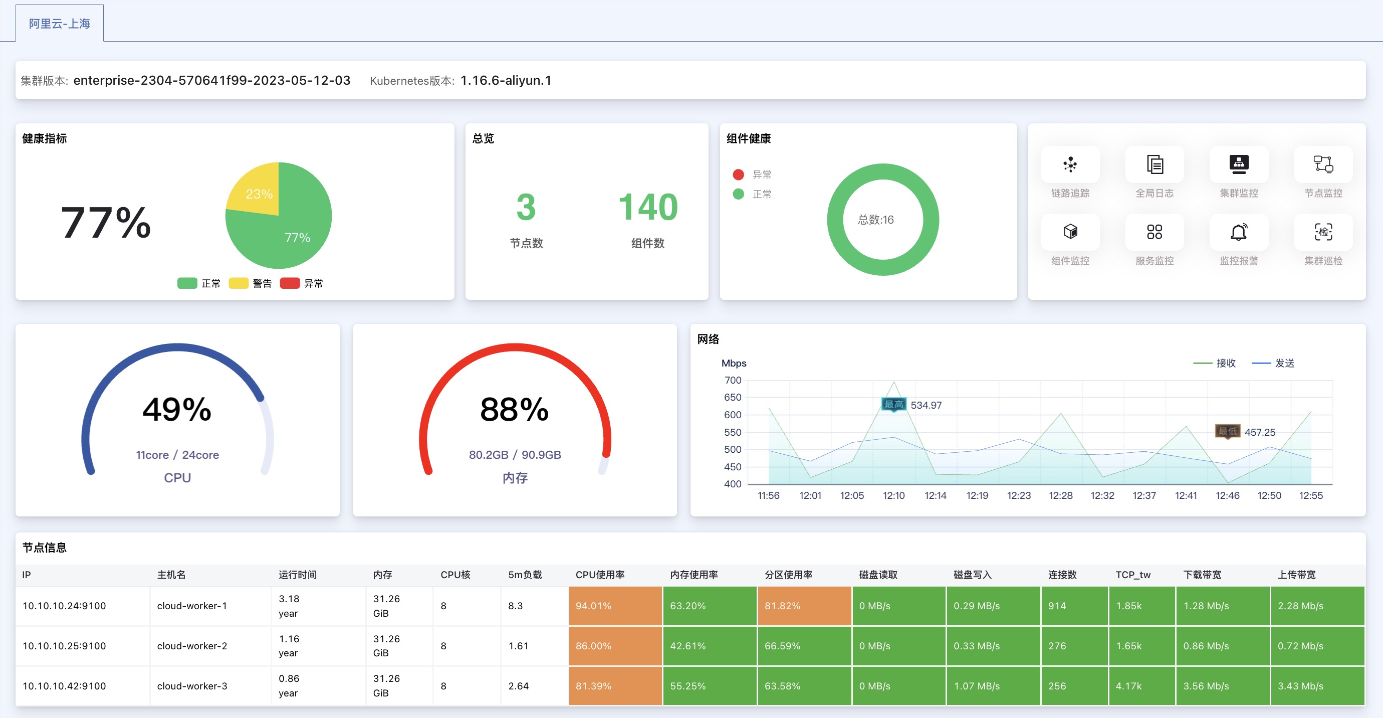Screen dimensions: 1383x718
Task: Switch to the 阿里云-上海 tab
Action: coord(60,24)
